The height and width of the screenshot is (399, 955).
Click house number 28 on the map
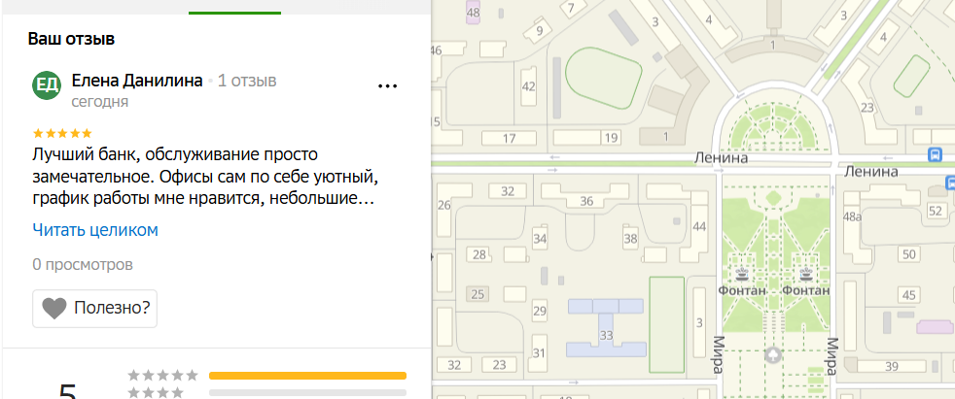[480, 254]
